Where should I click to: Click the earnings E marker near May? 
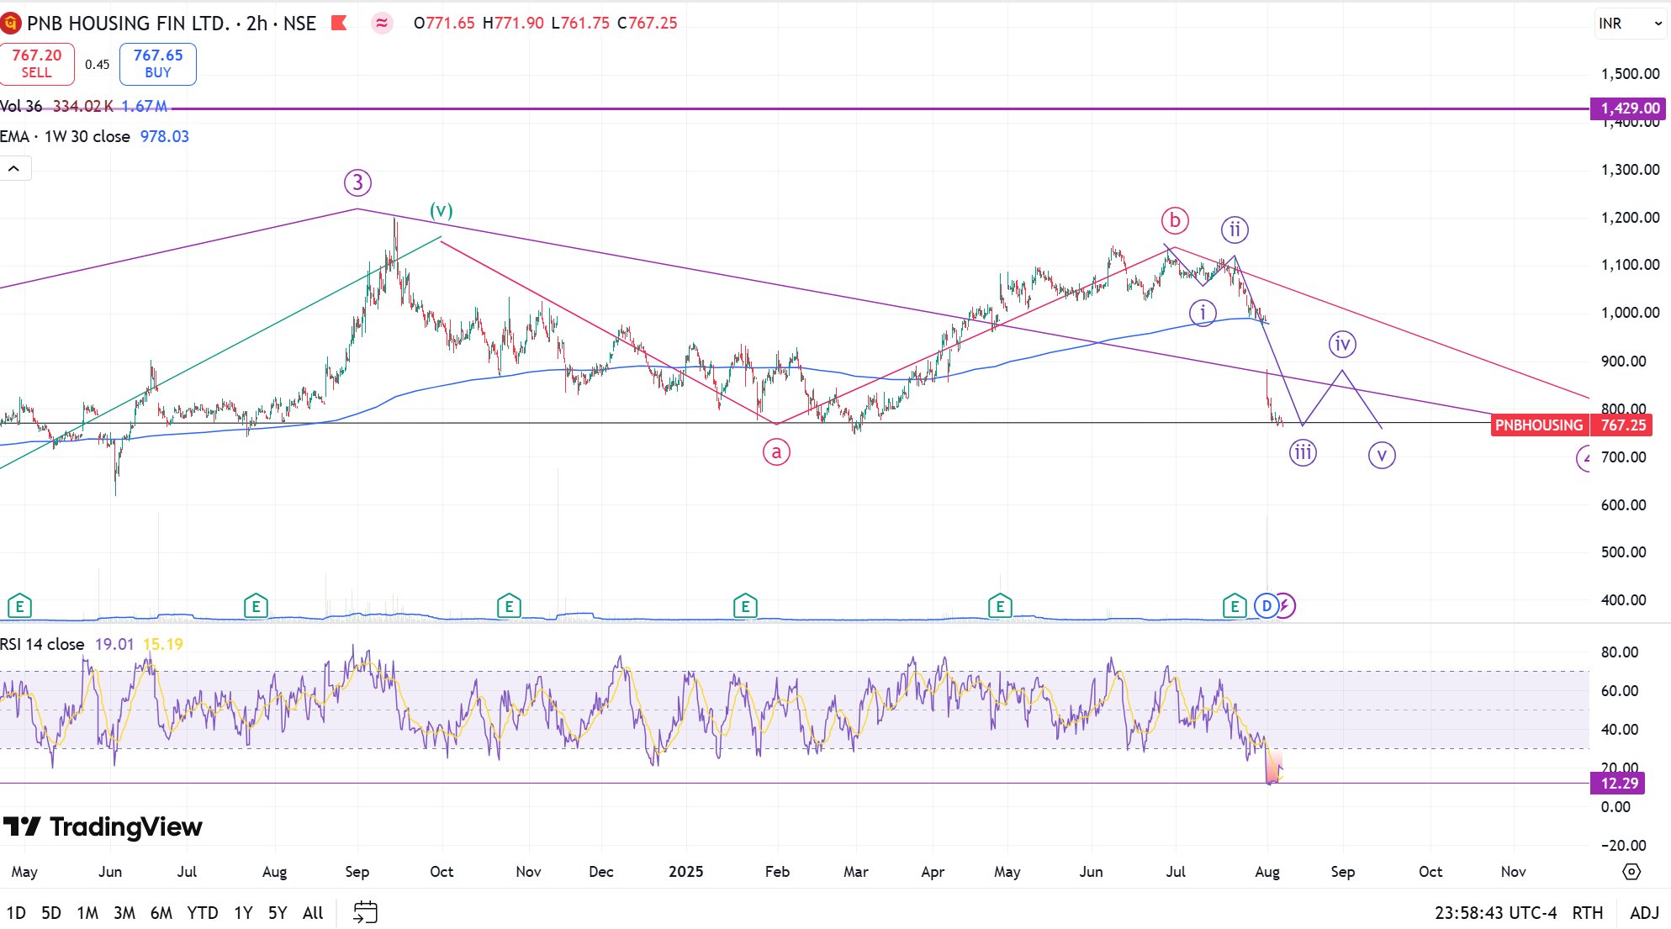[x=19, y=605]
